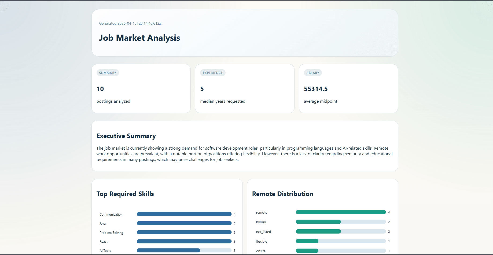Click the hybrid distribution bar
Screen dimensions: 493x255
click(x=341, y=222)
